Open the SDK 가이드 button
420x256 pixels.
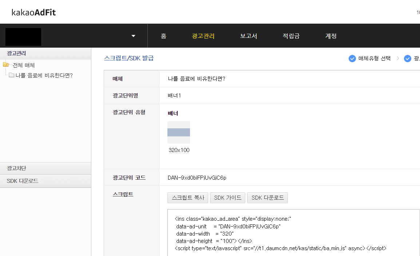tap(228, 198)
